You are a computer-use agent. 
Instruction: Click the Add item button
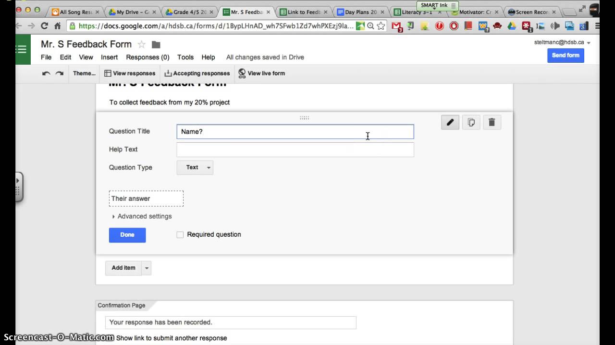tap(123, 268)
